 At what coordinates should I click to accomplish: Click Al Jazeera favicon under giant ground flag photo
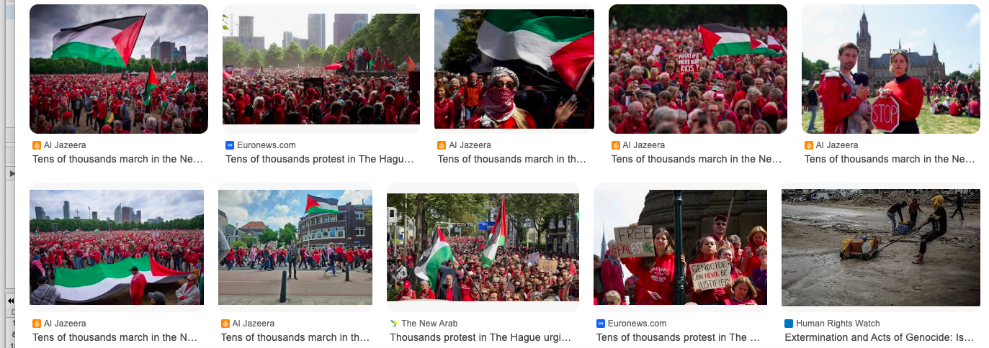(x=37, y=324)
